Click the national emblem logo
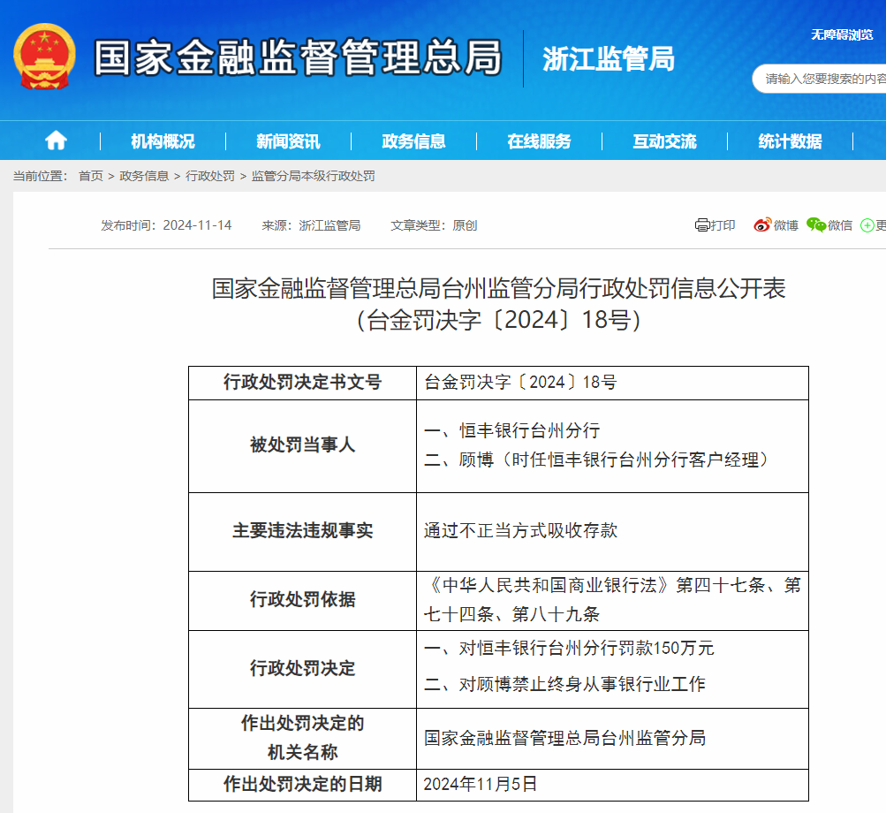886x813 pixels. [45, 57]
